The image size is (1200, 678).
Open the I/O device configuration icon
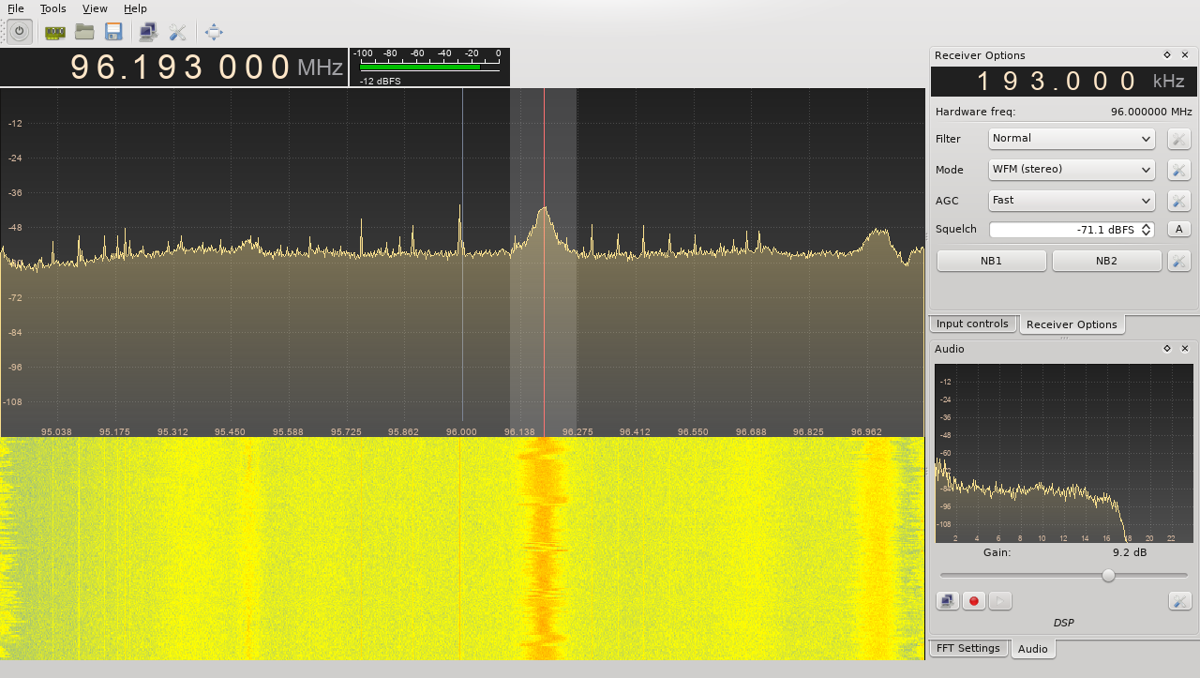[x=53, y=31]
